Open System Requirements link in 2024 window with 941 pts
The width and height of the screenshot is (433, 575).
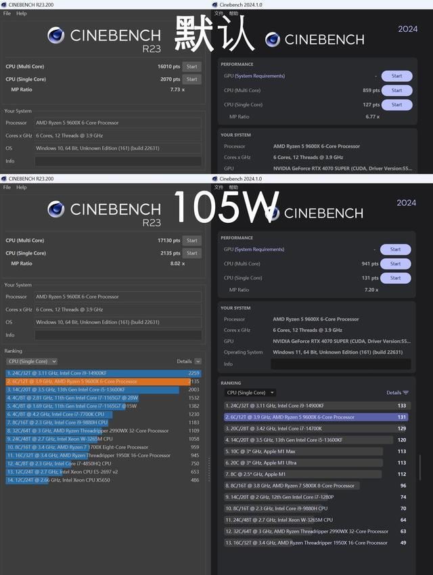(260, 249)
